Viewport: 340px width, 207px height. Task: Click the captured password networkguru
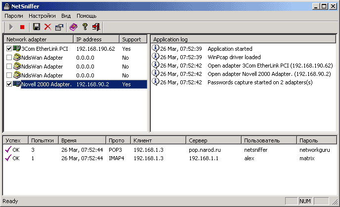(315, 150)
